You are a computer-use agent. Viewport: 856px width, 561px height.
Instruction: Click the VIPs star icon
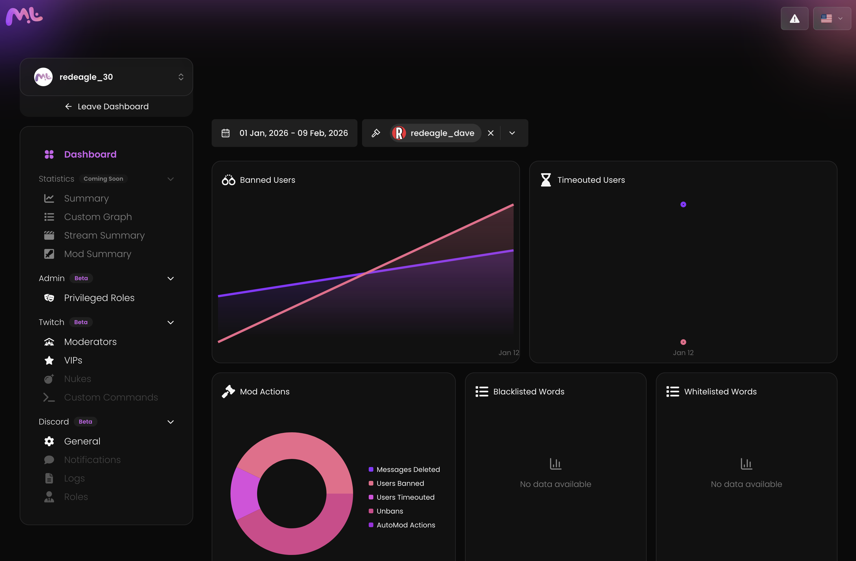(49, 360)
